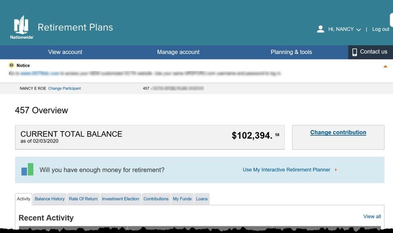The height and width of the screenshot is (233, 393).
Task: Open the Planning & tools menu
Action: coord(291,52)
